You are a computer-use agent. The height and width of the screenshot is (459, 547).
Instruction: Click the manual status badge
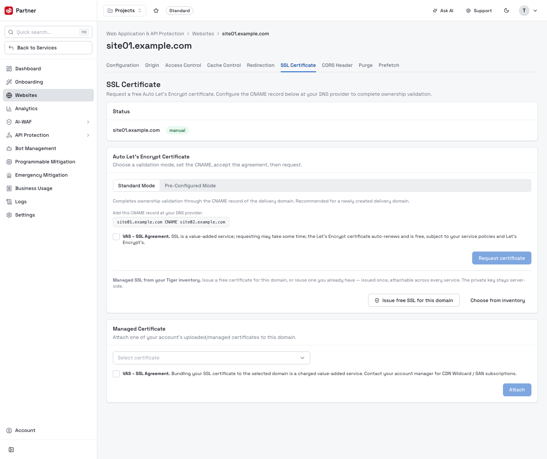click(x=177, y=130)
